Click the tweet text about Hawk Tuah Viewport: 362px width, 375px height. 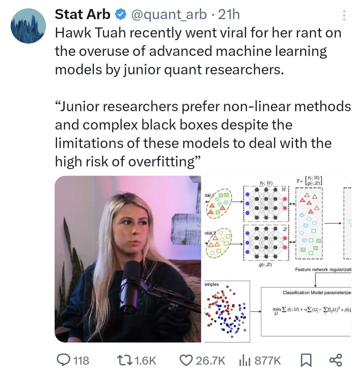point(198,51)
